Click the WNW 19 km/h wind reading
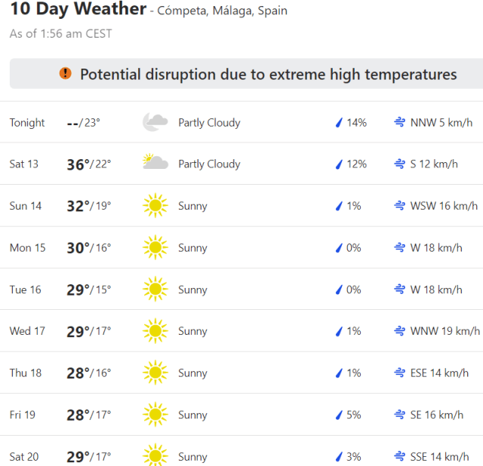This screenshot has height=466, width=483. point(445,331)
